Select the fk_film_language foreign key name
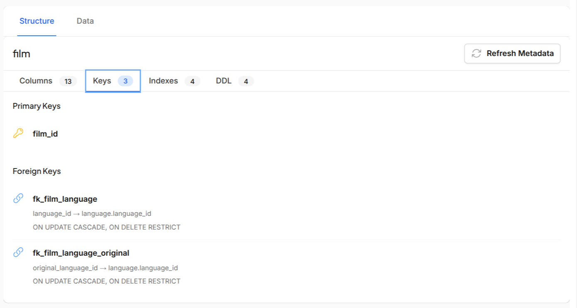The image size is (577, 308). point(65,199)
